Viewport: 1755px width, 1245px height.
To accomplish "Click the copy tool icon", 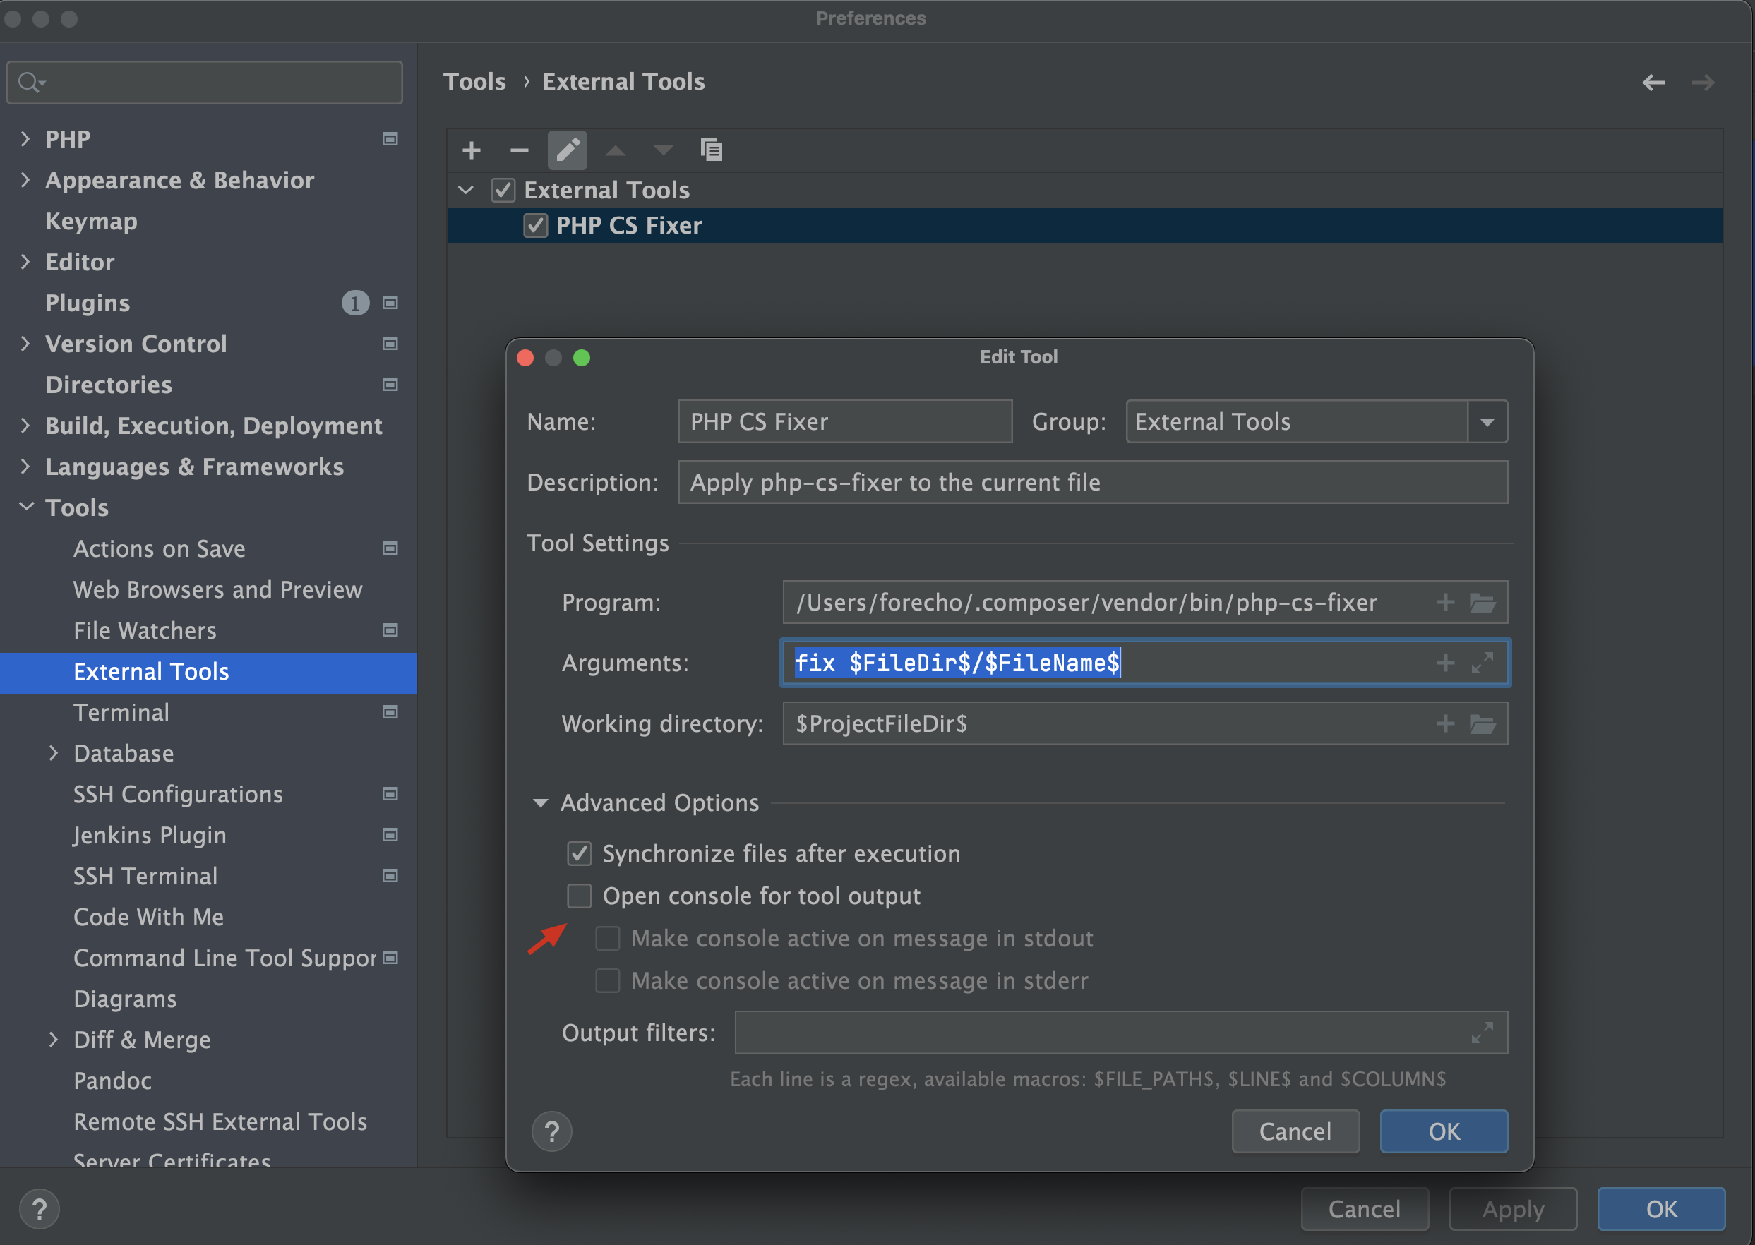I will pyautogui.click(x=713, y=151).
